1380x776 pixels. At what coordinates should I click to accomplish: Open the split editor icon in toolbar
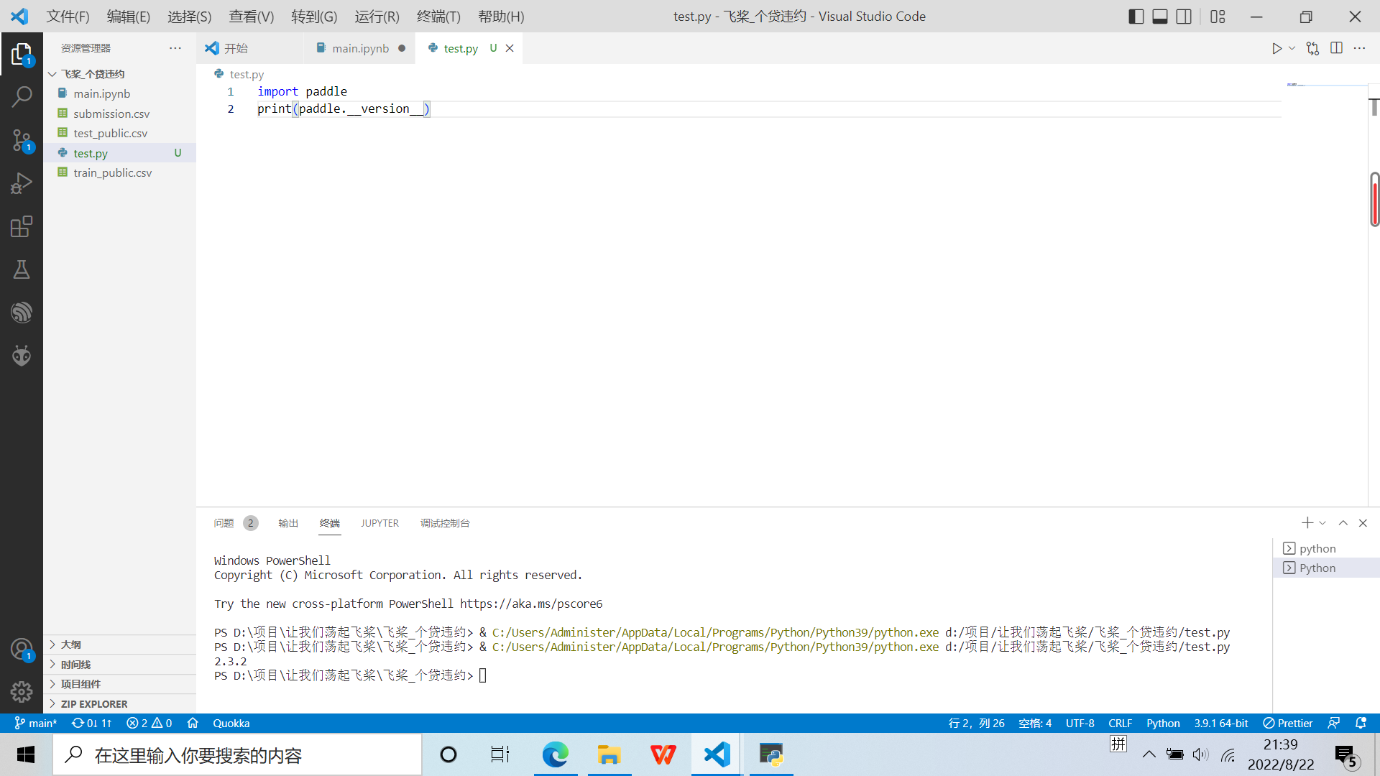pyautogui.click(x=1338, y=48)
